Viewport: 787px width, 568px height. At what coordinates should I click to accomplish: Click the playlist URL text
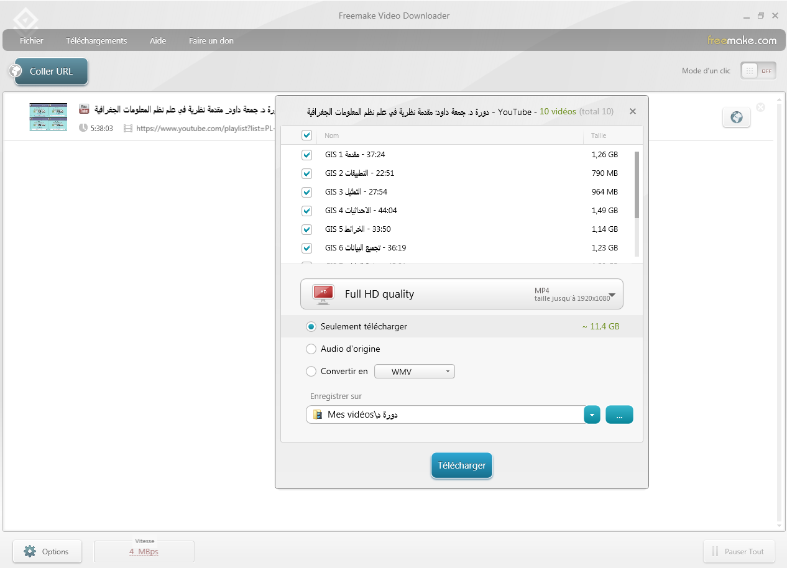click(205, 129)
